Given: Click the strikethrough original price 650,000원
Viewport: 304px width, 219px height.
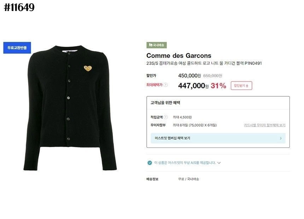Looking at the screenshot, I should (214, 75).
